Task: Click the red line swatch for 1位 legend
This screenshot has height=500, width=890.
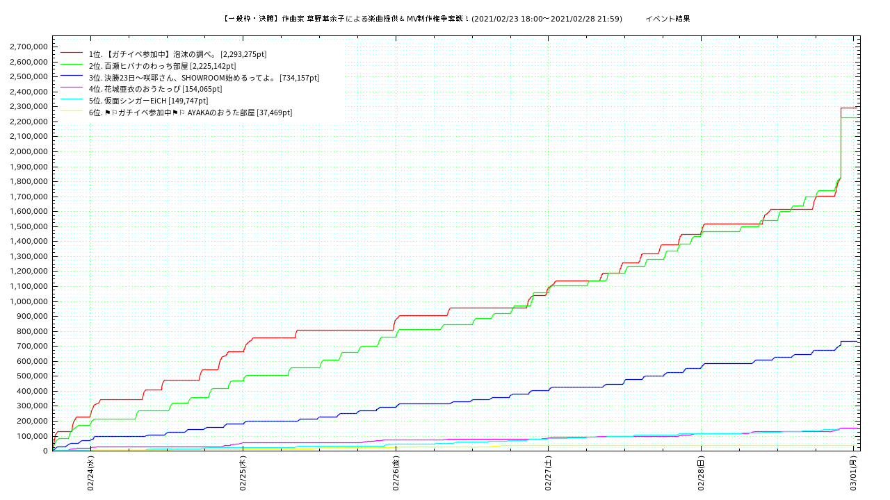Action: [72, 53]
